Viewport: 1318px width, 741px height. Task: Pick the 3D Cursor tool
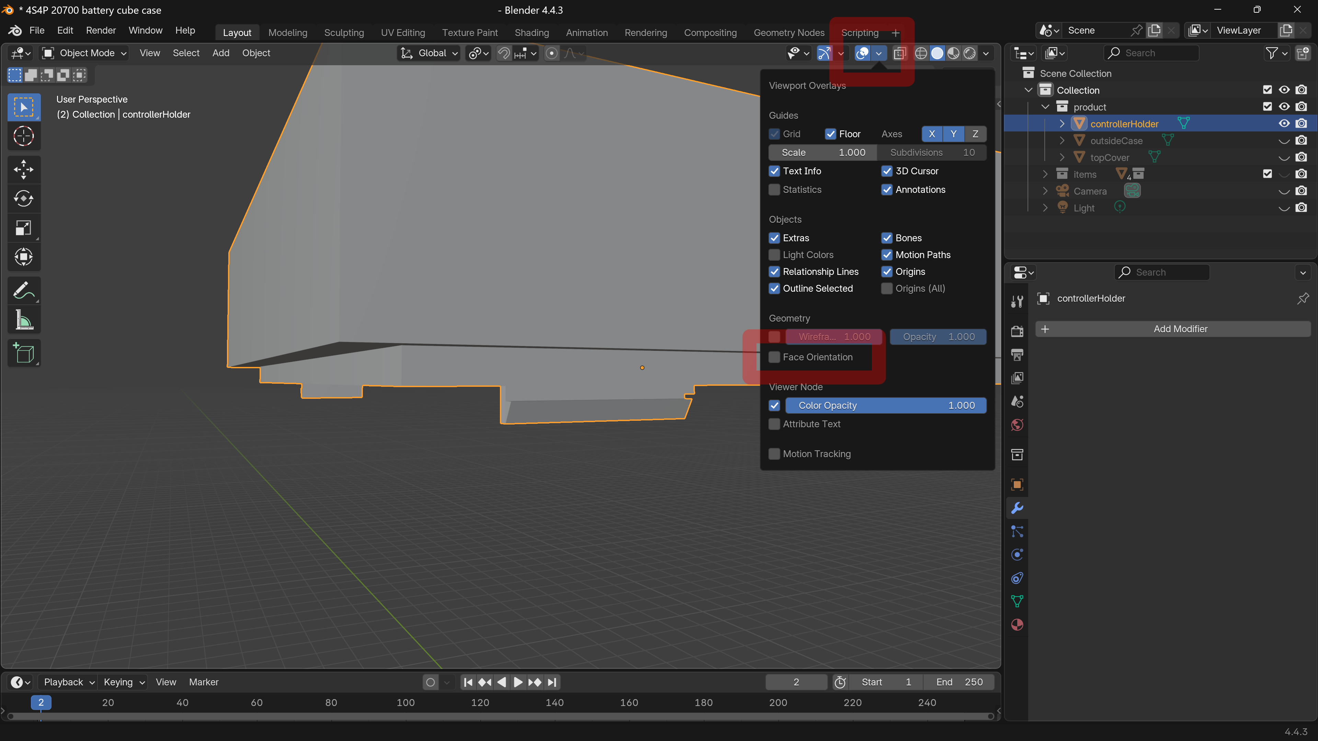click(24, 137)
